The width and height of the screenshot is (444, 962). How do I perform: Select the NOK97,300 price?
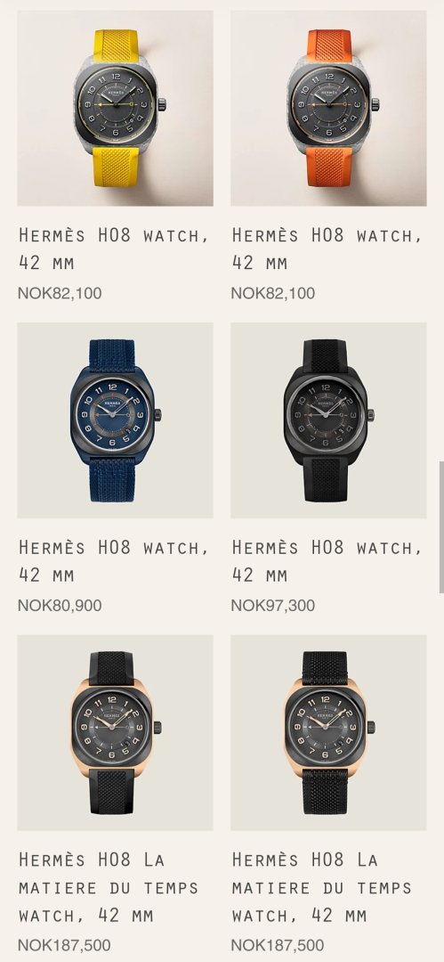click(273, 606)
